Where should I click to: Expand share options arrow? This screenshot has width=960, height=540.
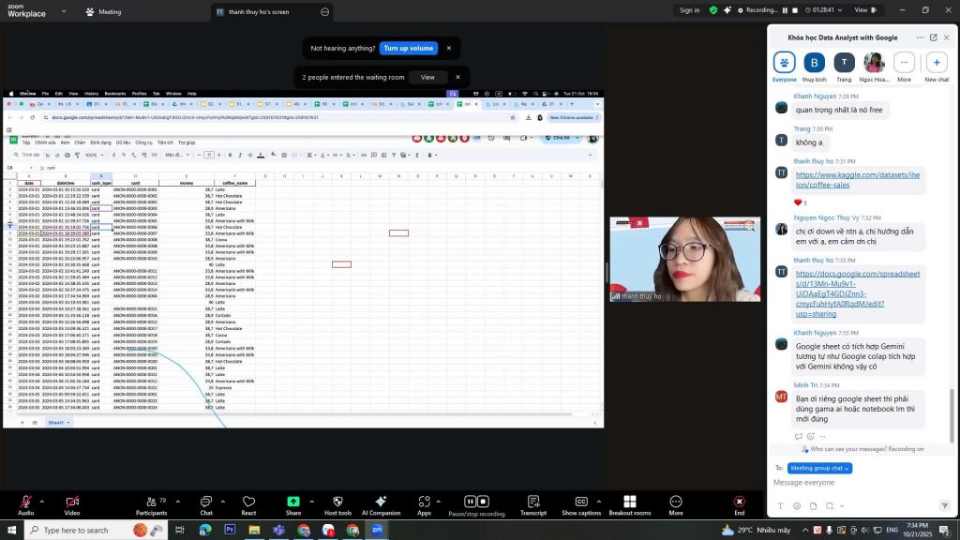tap(311, 502)
